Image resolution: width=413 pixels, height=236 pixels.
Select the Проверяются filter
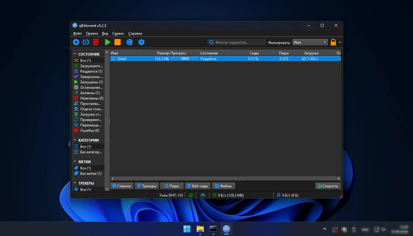click(x=89, y=120)
